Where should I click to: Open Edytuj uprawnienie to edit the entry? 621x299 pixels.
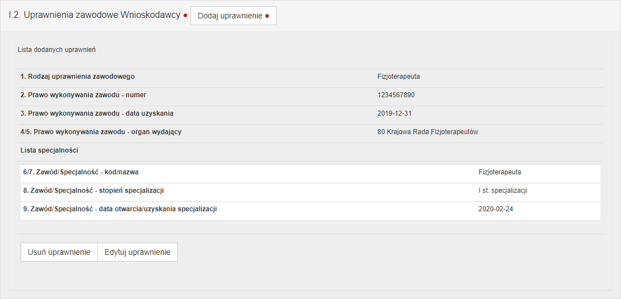click(138, 252)
